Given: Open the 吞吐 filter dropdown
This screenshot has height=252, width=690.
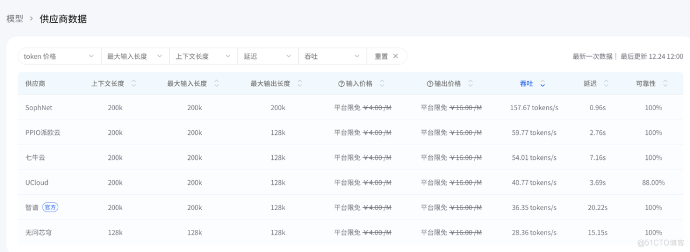Looking at the screenshot, I should tap(332, 57).
